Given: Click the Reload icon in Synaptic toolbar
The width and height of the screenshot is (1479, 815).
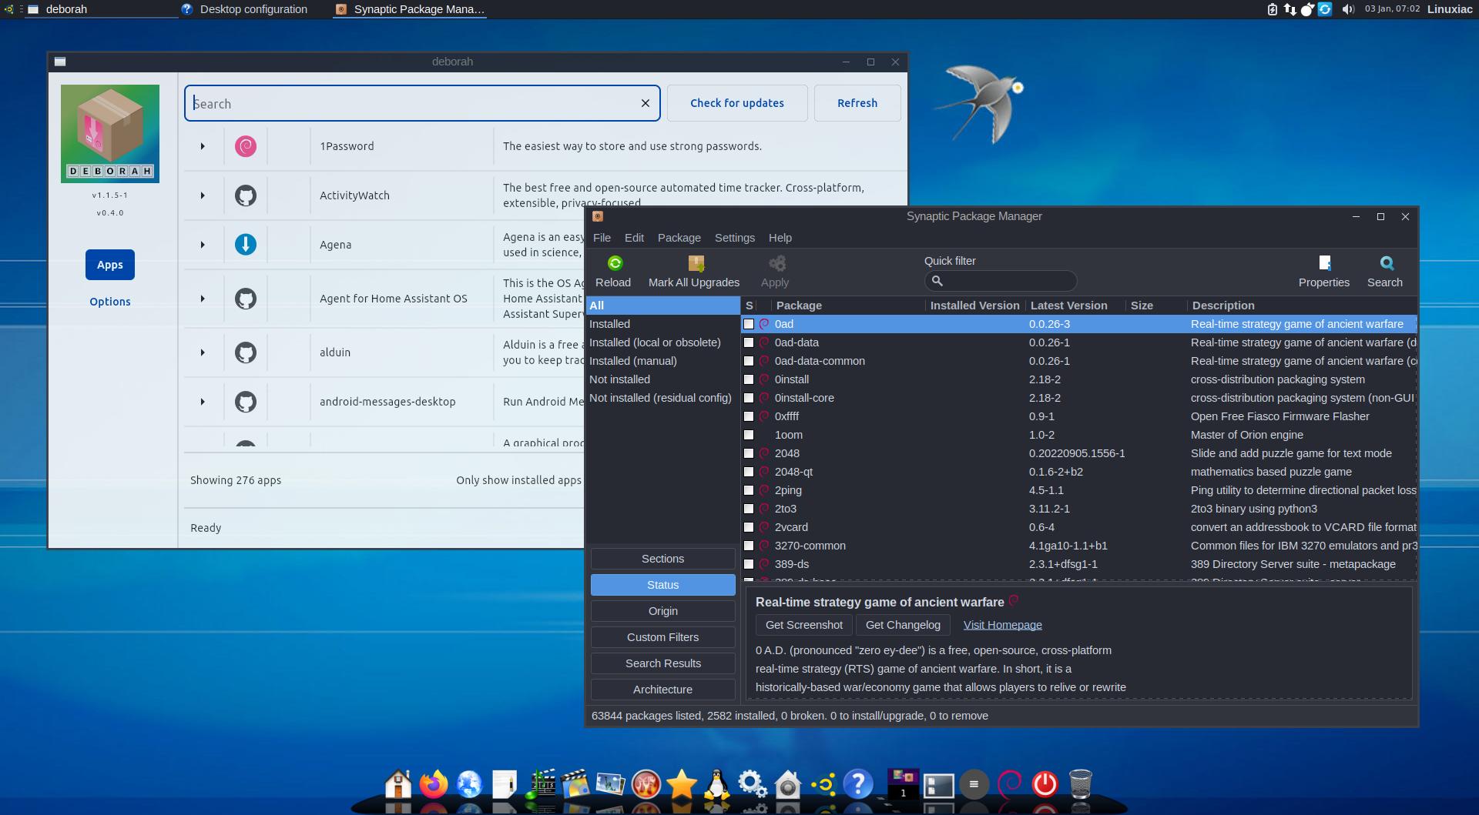Looking at the screenshot, I should tap(614, 263).
